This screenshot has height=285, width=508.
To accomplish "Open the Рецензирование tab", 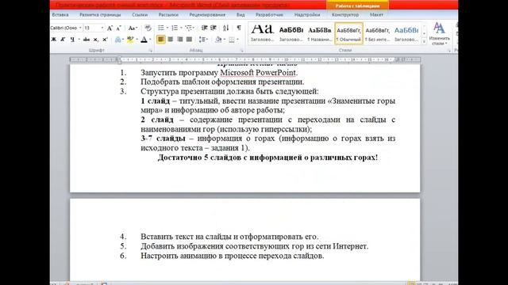I will [x=207, y=15].
